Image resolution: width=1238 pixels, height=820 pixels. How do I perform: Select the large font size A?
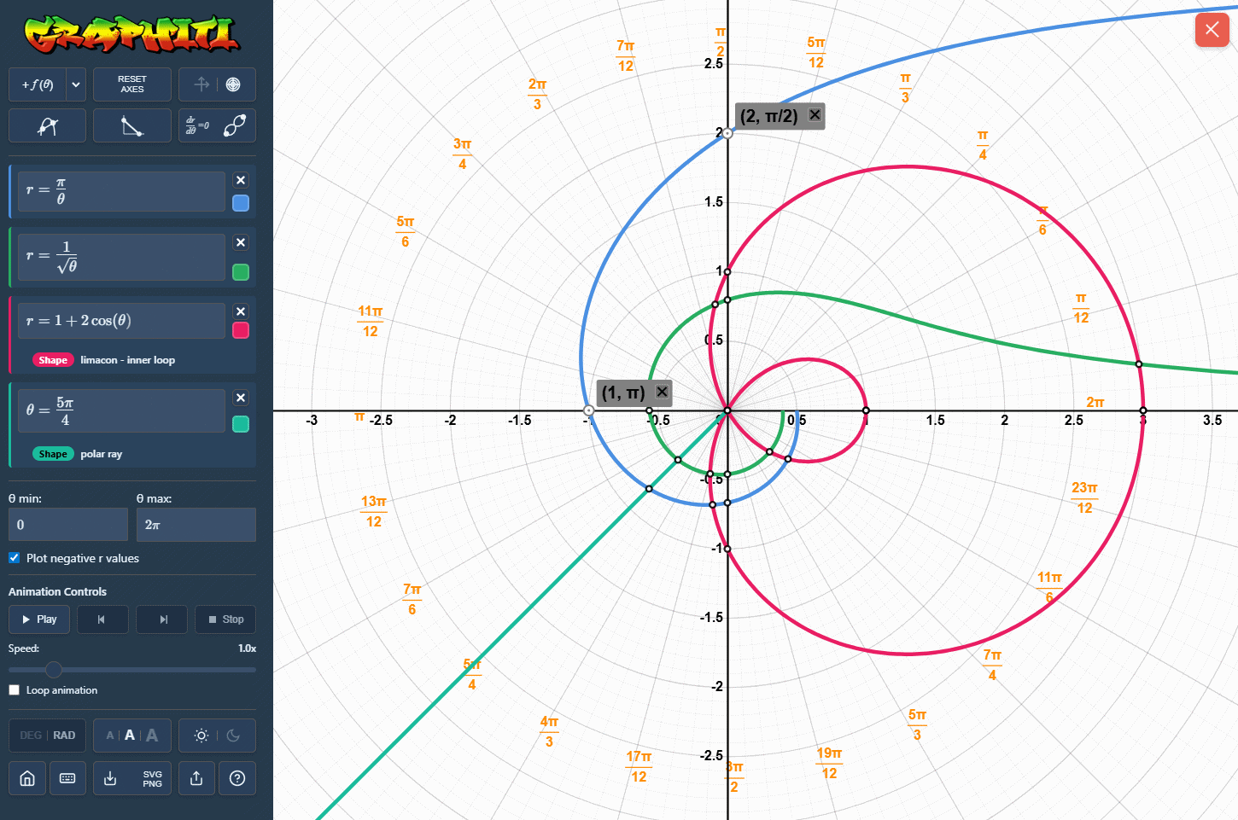pyautogui.click(x=152, y=736)
